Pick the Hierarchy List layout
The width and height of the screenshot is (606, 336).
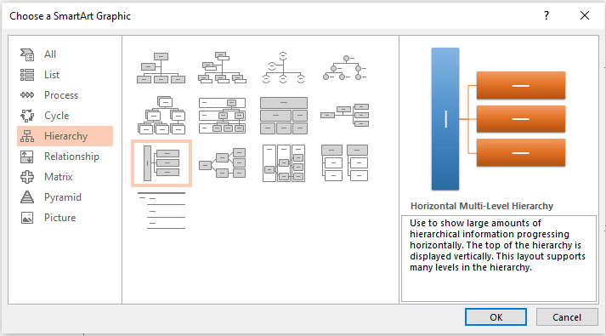coord(345,162)
